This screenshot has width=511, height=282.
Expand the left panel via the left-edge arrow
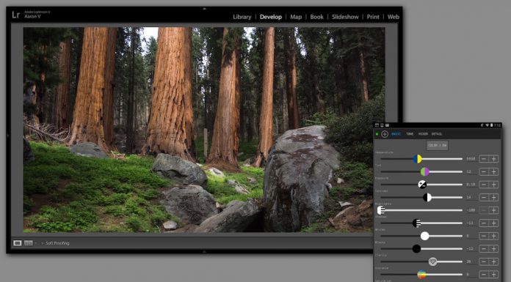(9, 136)
